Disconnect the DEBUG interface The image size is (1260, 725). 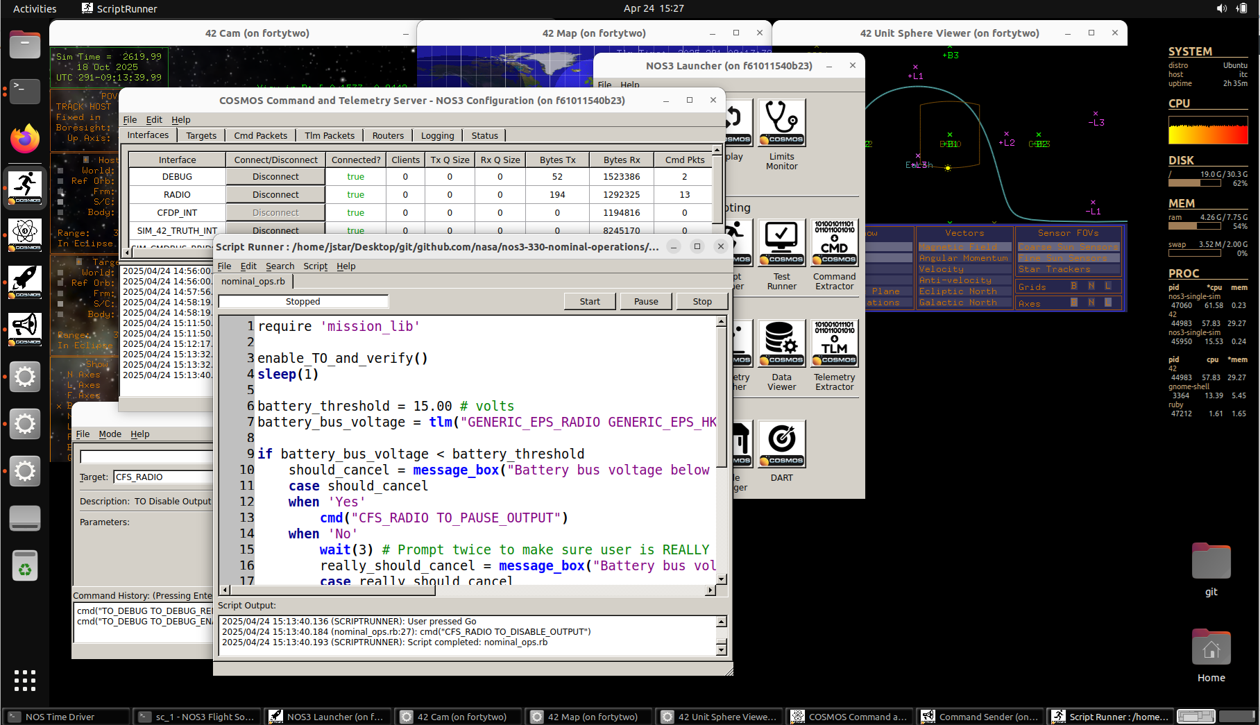coord(275,177)
